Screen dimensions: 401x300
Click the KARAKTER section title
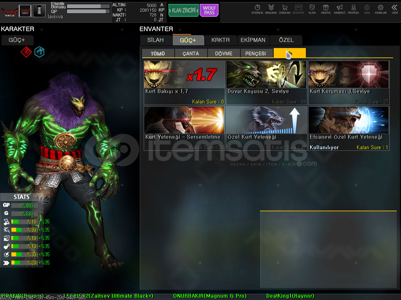pos(17,29)
